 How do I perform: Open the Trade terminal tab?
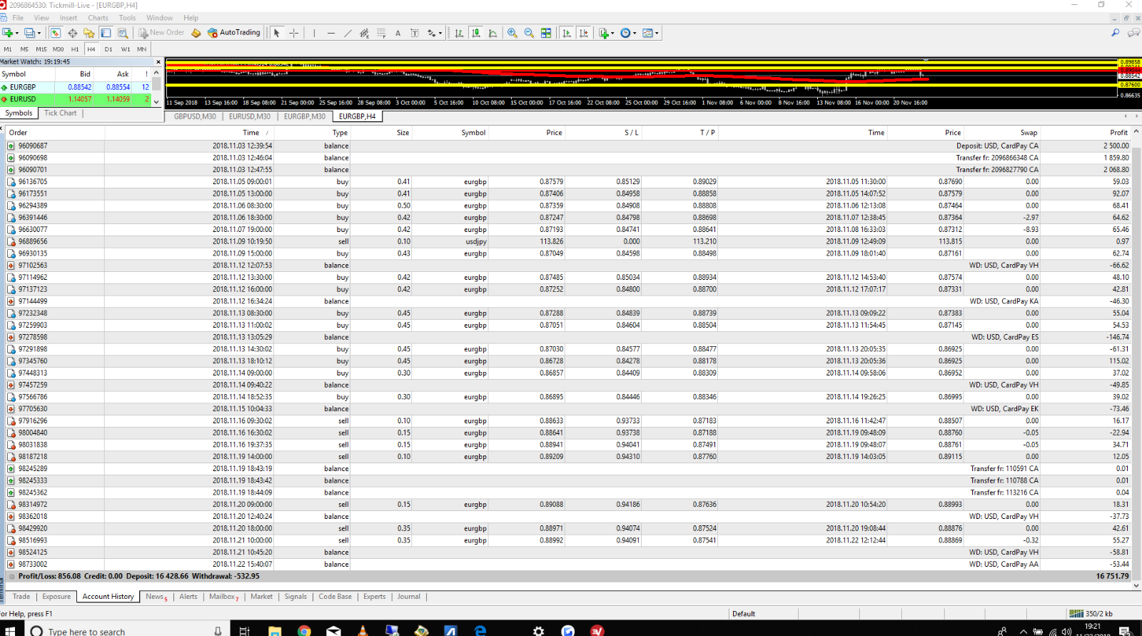[21, 597]
